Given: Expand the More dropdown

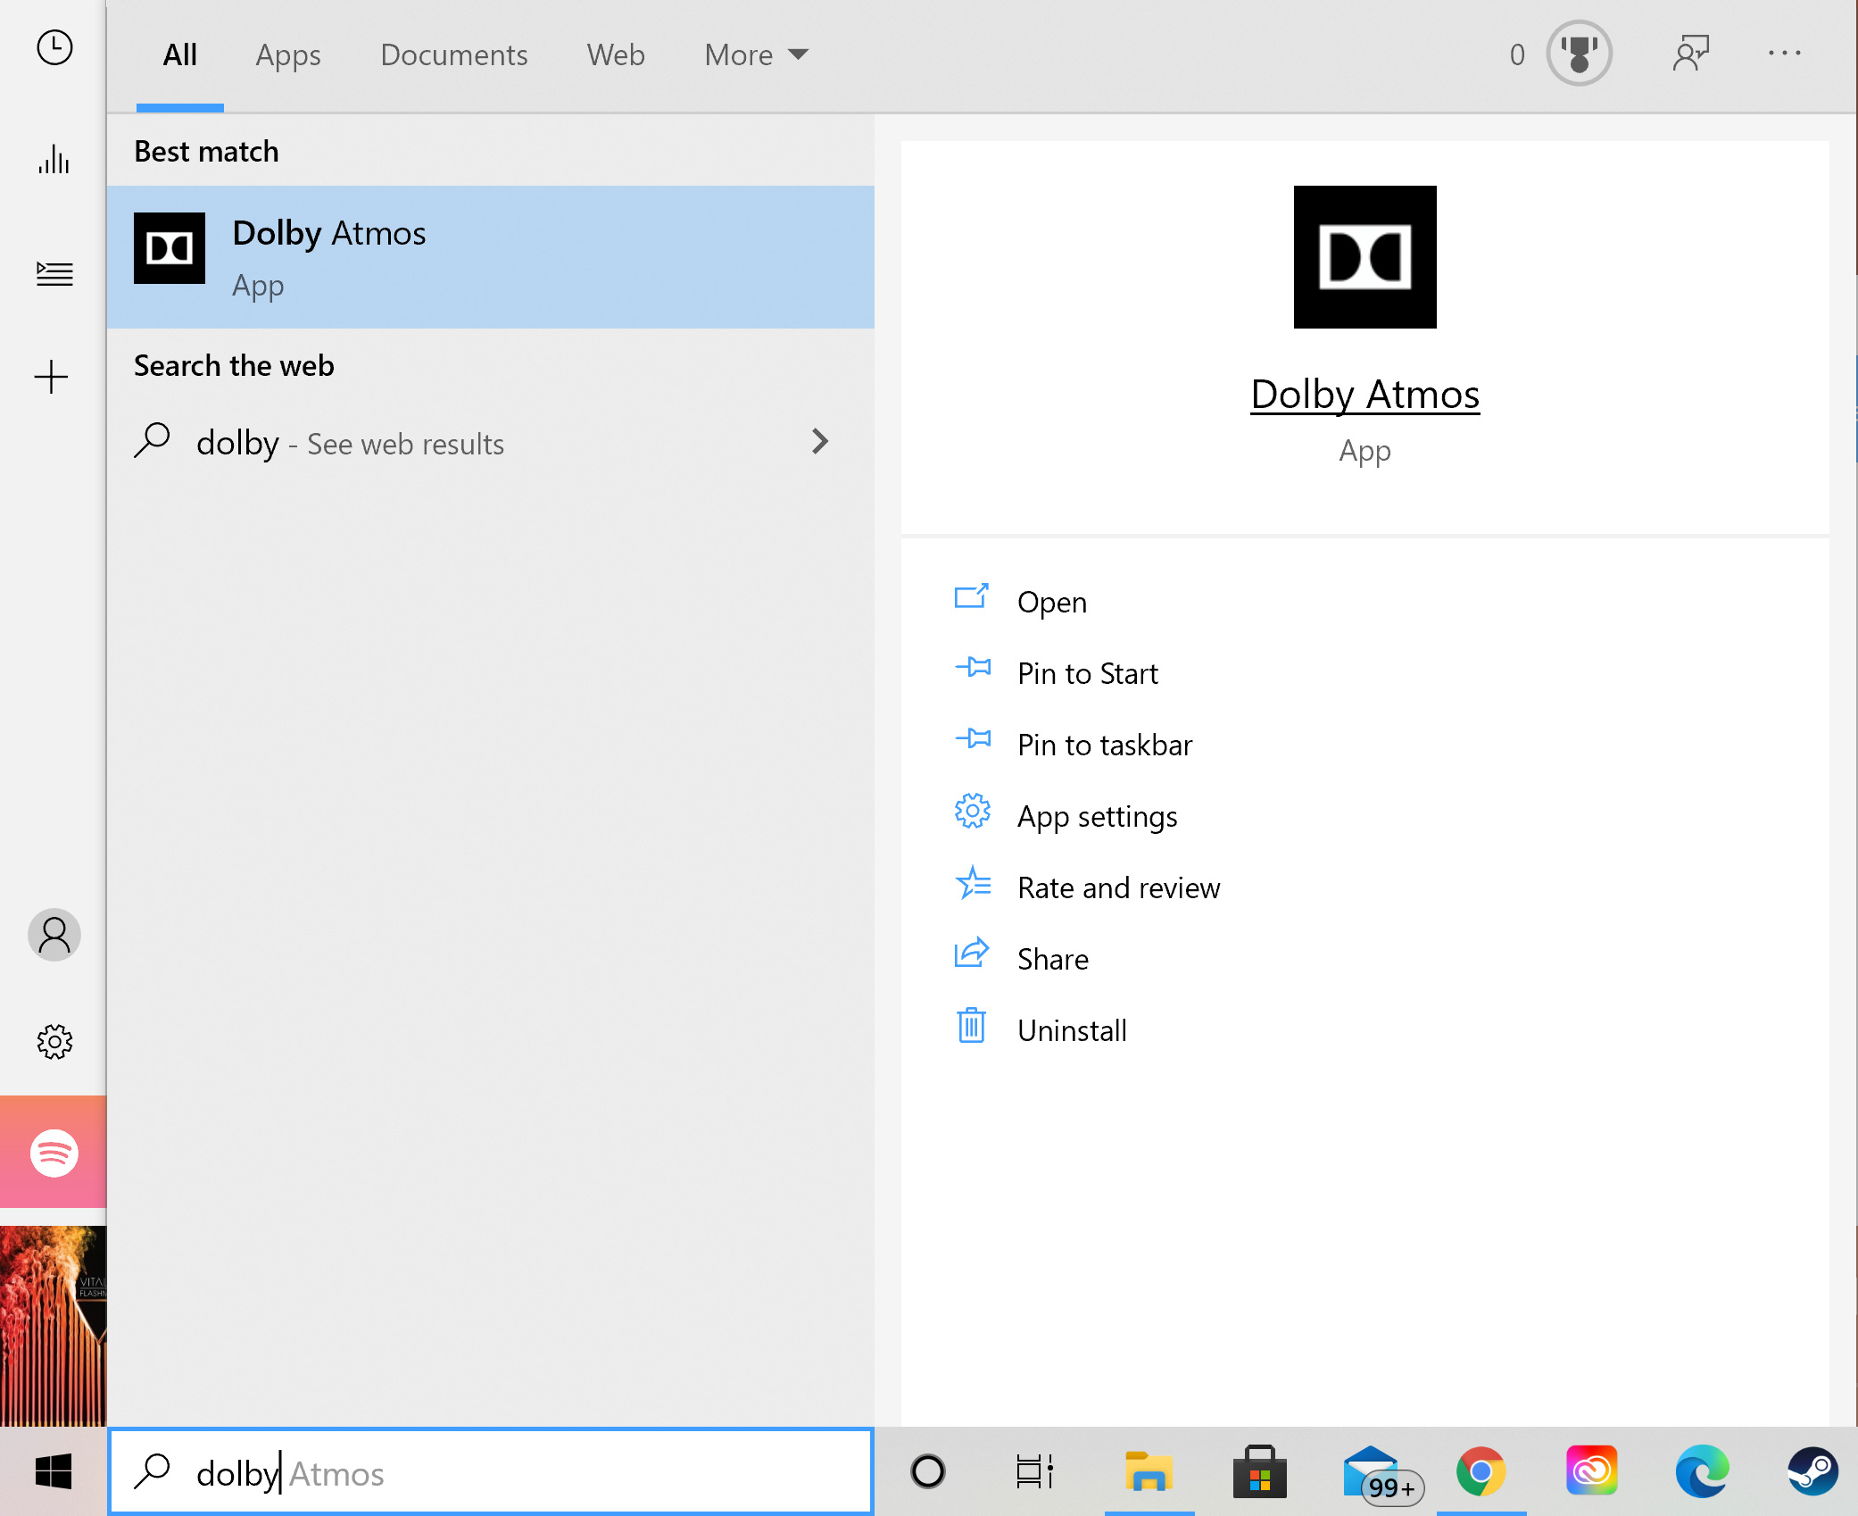Looking at the screenshot, I should tap(757, 55).
